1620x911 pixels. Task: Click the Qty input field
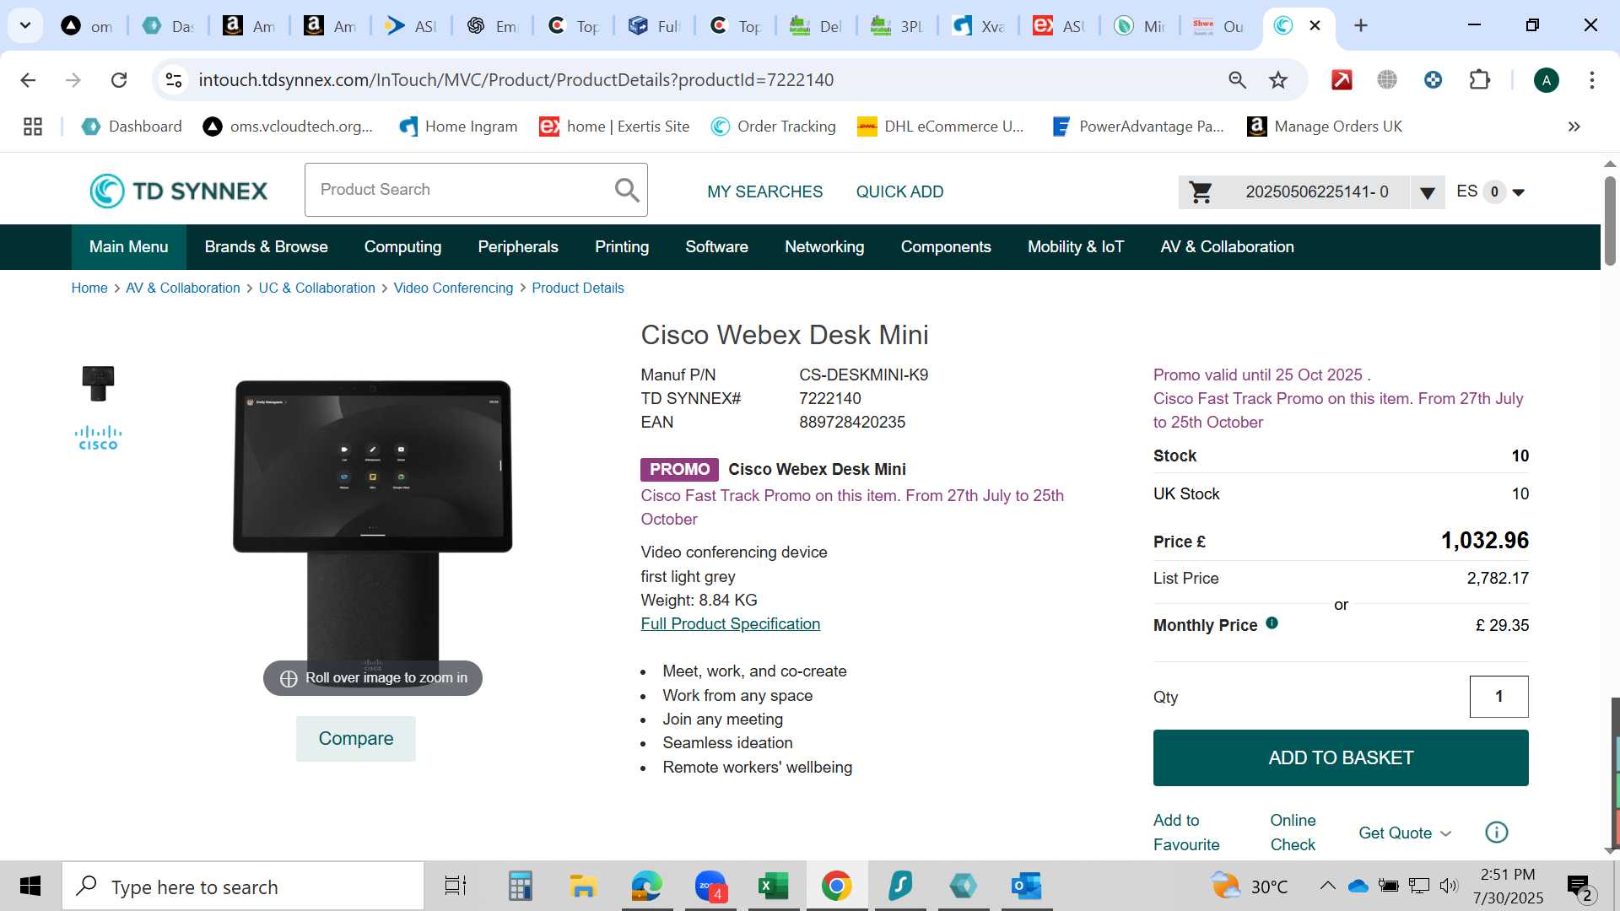pyautogui.click(x=1498, y=697)
